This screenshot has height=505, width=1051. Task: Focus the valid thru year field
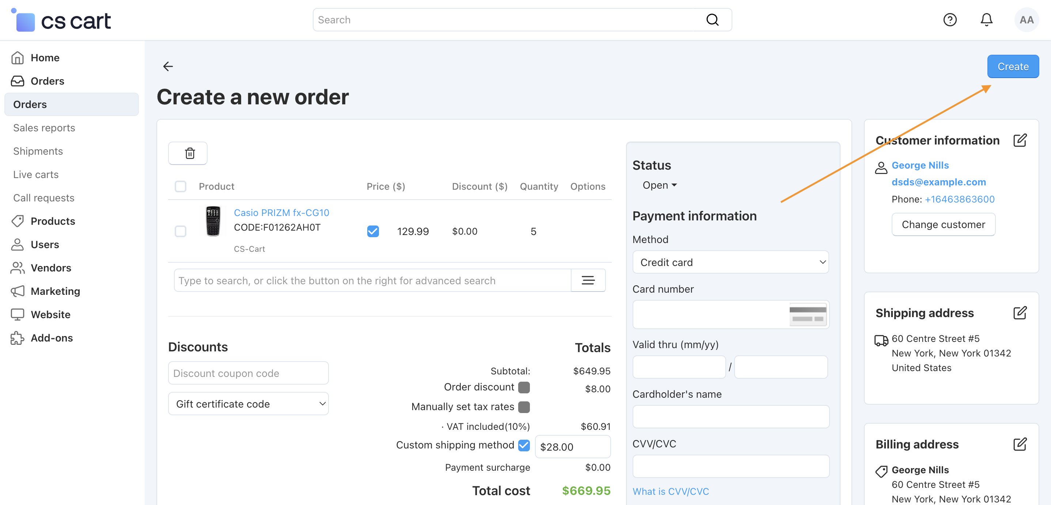point(781,367)
